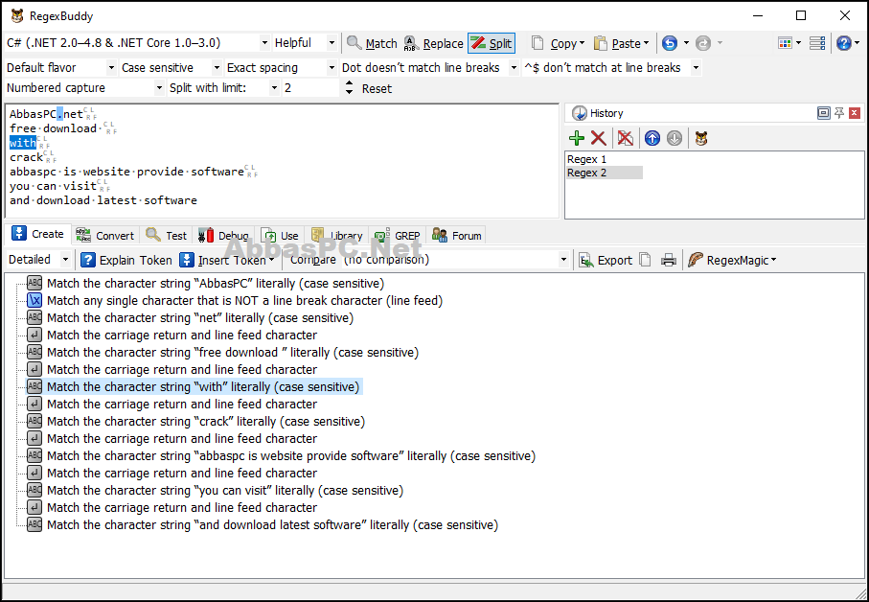Move regex up with blue arrow
Viewport: 869px width, 602px height.
coord(652,138)
